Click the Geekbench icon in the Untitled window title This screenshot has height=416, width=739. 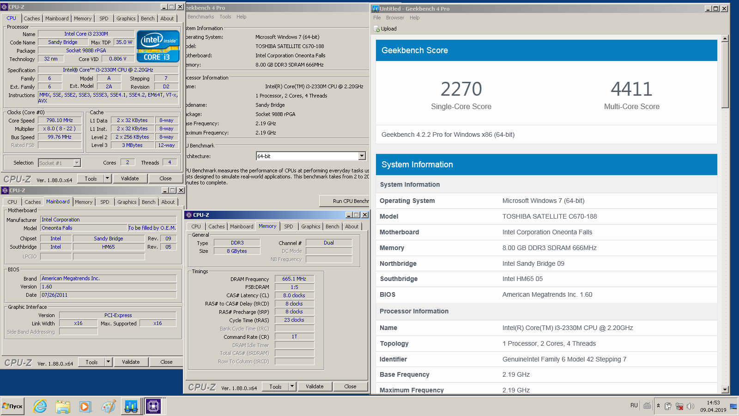pos(375,9)
